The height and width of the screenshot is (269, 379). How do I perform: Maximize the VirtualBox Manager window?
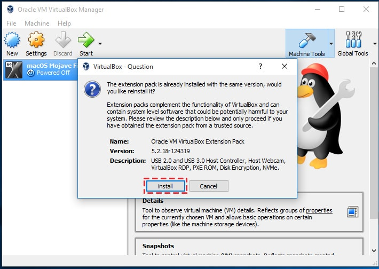pos(342,9)
